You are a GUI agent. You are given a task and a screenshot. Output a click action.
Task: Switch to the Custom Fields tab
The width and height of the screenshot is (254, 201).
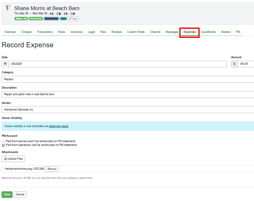click(x=136, y=32)
